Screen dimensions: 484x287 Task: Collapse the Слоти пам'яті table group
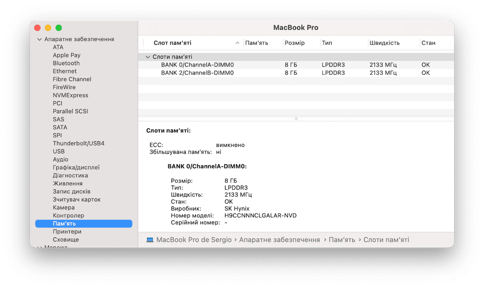pyautogui.click(x=148, y=57)
